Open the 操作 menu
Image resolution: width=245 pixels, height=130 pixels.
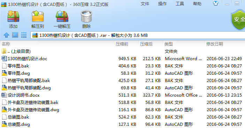point(162,4)
